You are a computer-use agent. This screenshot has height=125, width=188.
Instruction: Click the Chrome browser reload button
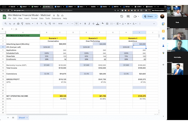pos(8,10)
